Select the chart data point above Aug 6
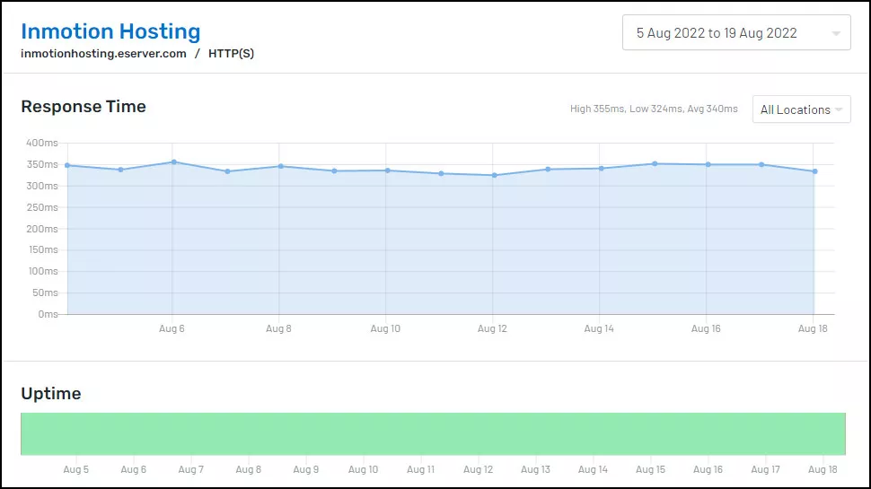The image size is (871, 489). pyautogui.click(x=174, y=162)
